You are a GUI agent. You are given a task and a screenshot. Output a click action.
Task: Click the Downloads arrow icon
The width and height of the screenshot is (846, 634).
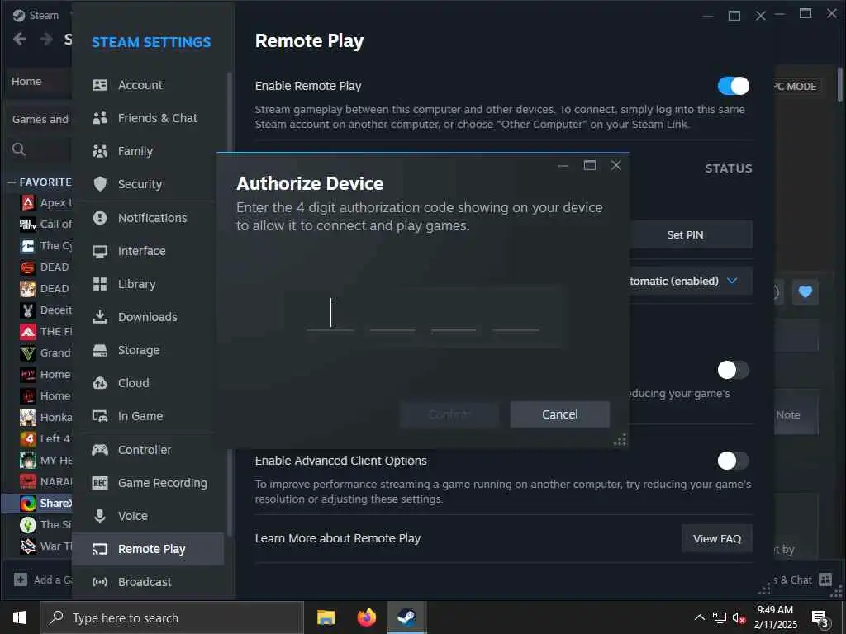coord(100,317)
